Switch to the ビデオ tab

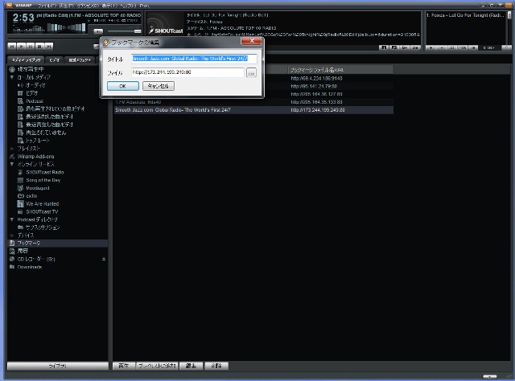55,60
